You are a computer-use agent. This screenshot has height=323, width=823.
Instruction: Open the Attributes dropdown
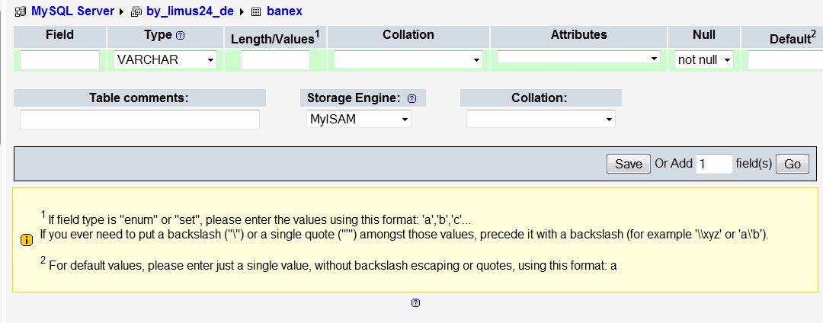click(578, 58)
